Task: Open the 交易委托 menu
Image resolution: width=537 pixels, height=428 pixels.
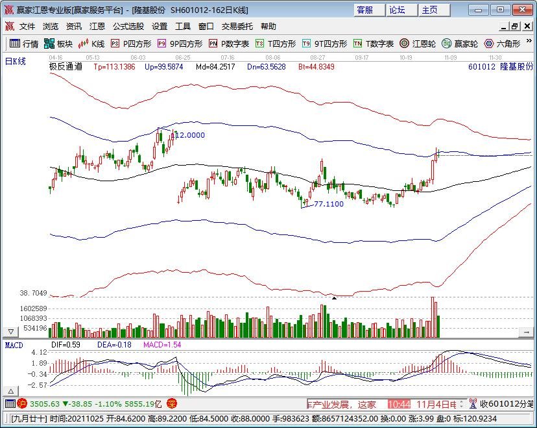Action: tap(238, 27)
